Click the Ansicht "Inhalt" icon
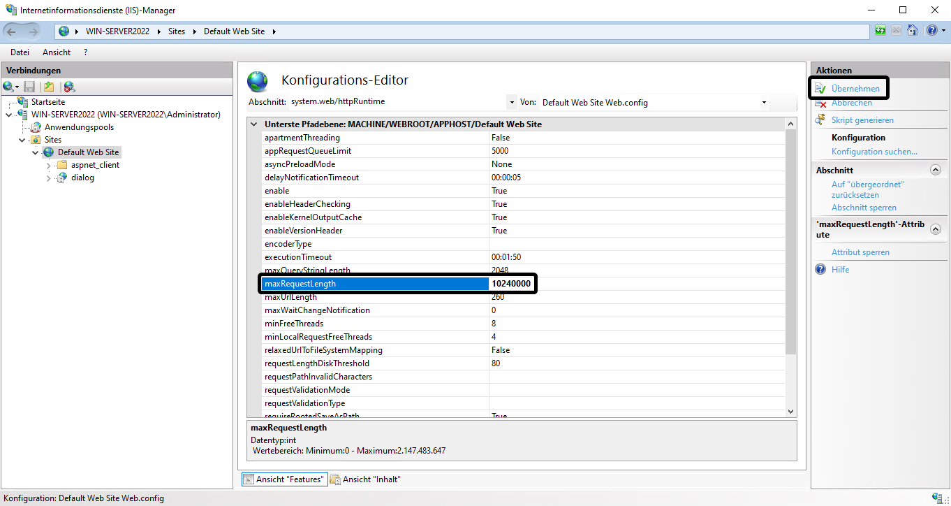Screen dimensions: 951x506 335,479
